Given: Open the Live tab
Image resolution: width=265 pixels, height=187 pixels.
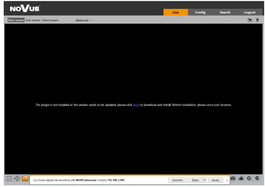Looking at the screenshot, I should [175, 12].
